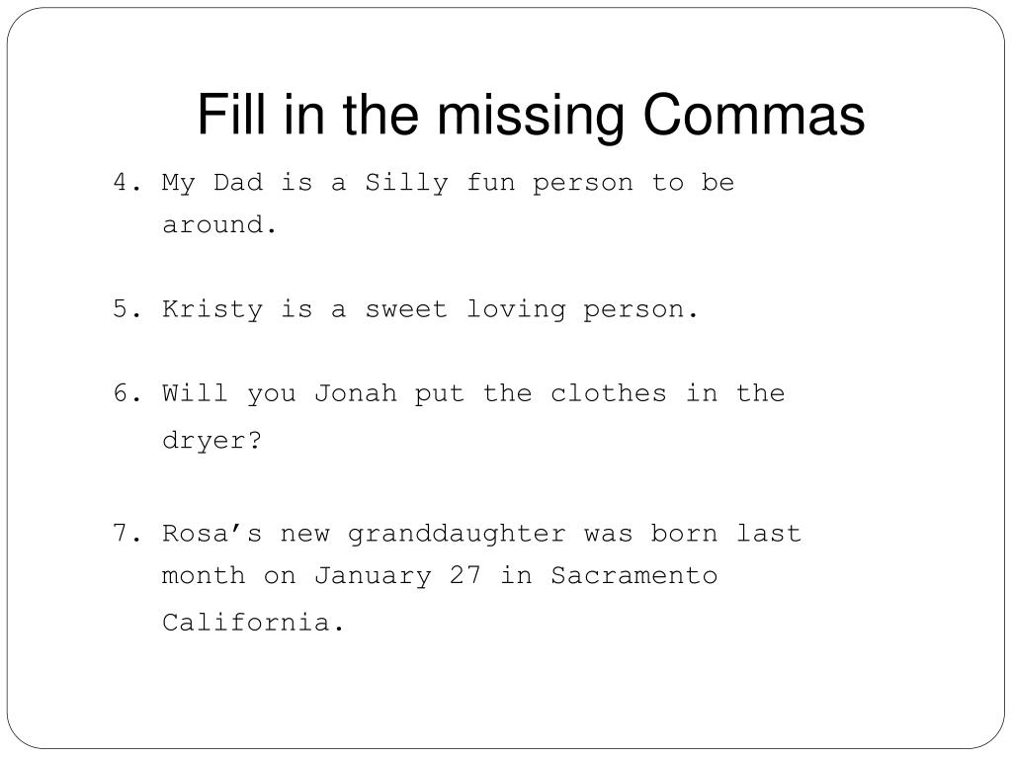The height and width of the screenshot is (759, 1012).
Task: Click the word 'Rosa's' in sentence 7
Action: pyautogui.click(x=212, y=534)
